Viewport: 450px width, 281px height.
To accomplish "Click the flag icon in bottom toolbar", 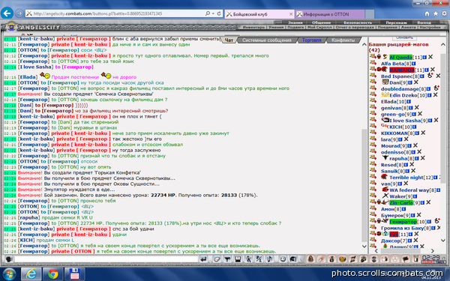I will 406,259.
